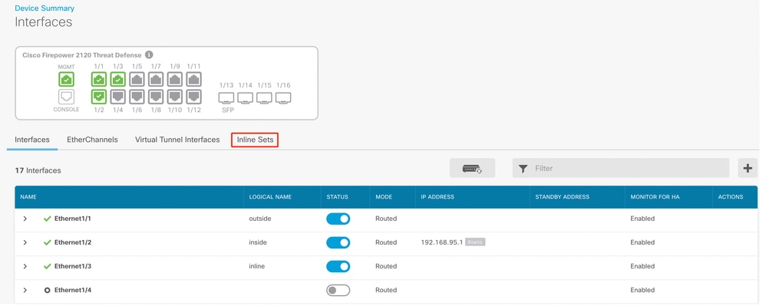
Task: Click the 'Ethernet1/1' name text
Action: 73,219
